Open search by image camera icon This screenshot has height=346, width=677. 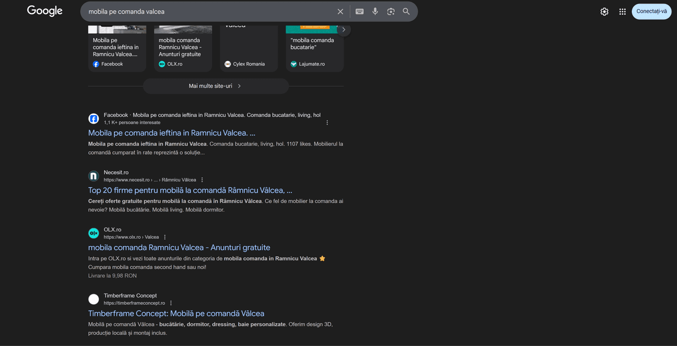coord(390,11)
